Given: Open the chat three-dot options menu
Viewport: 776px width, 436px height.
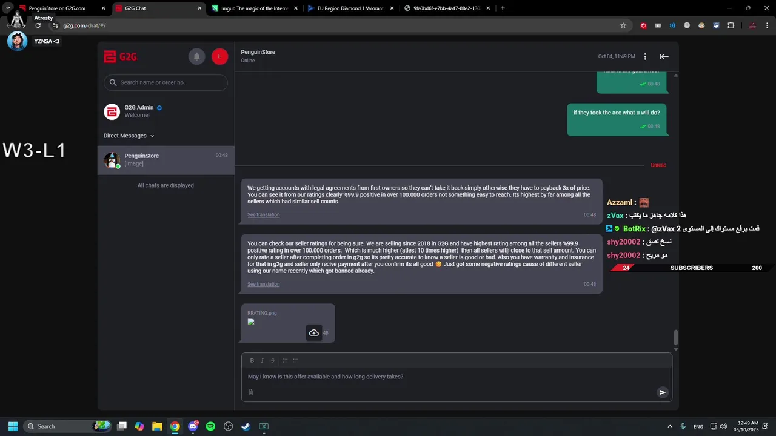Looking at the screenshot, I should tap(645, 56).
